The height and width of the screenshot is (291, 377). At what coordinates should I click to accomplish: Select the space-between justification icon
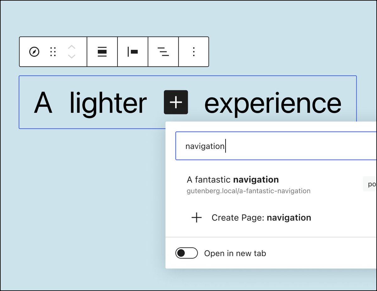coord(163,52)
